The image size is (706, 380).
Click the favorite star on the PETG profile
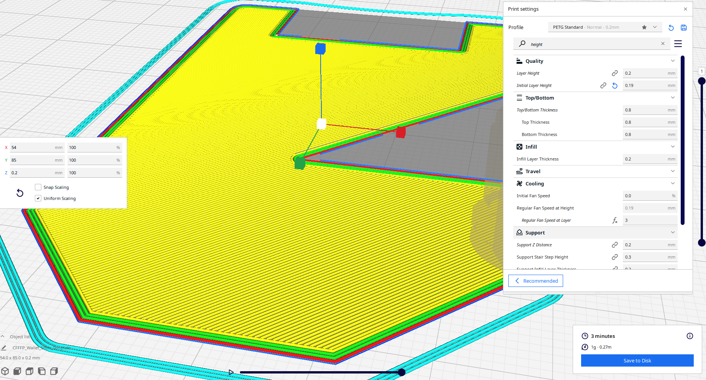coord(644,27)
